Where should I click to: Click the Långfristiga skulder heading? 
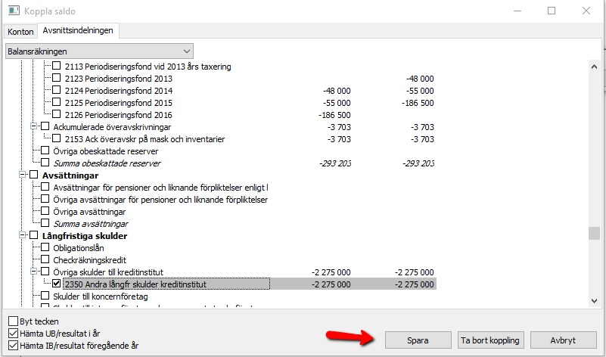85,236
